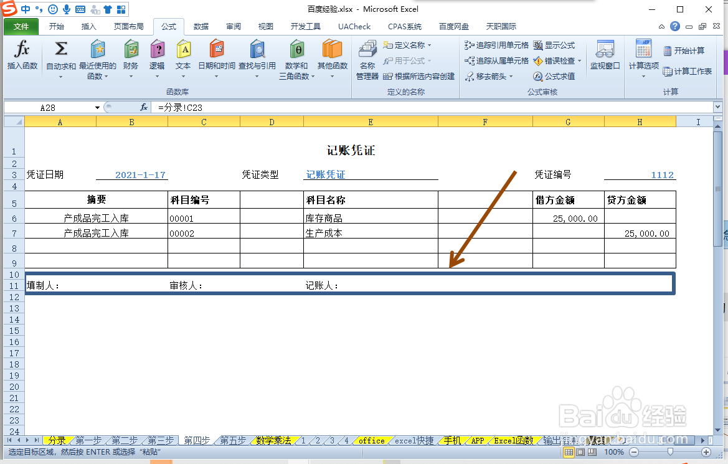This screenshot has height=464, width=728.
Task: Minimize the ribbon with the caret icon
Action: 661,27
